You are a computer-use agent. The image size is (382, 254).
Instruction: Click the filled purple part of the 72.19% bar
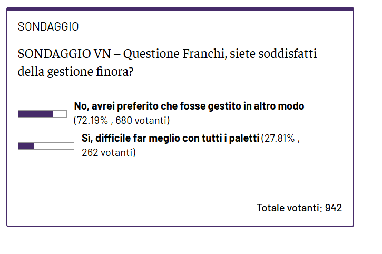pos(35,114)
